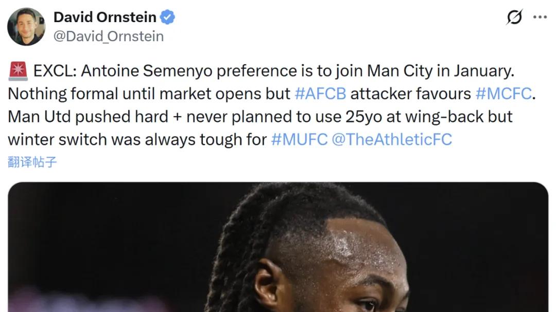Image resolution: width=556 pixels, height=312 pixels.
Task: Click the red siren emoji
Action: tap(18, 71)
